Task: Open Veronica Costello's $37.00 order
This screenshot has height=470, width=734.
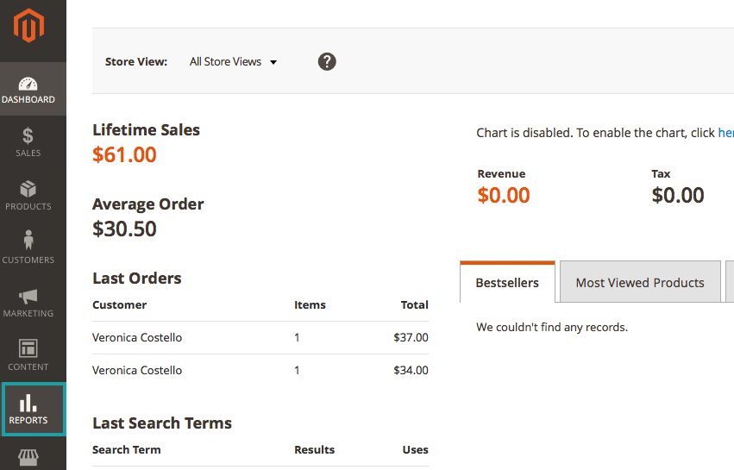Action: tap(137, 337)
